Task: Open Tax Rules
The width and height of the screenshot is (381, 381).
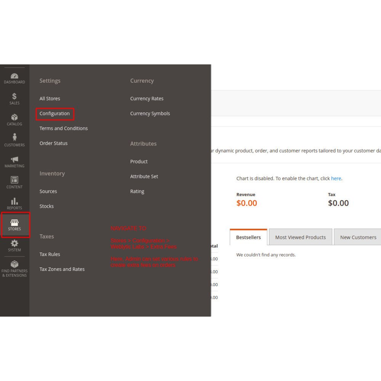Action: [x=50, y=255]
